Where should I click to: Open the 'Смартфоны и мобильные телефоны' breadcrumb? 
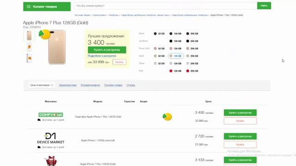pos(190,15)
